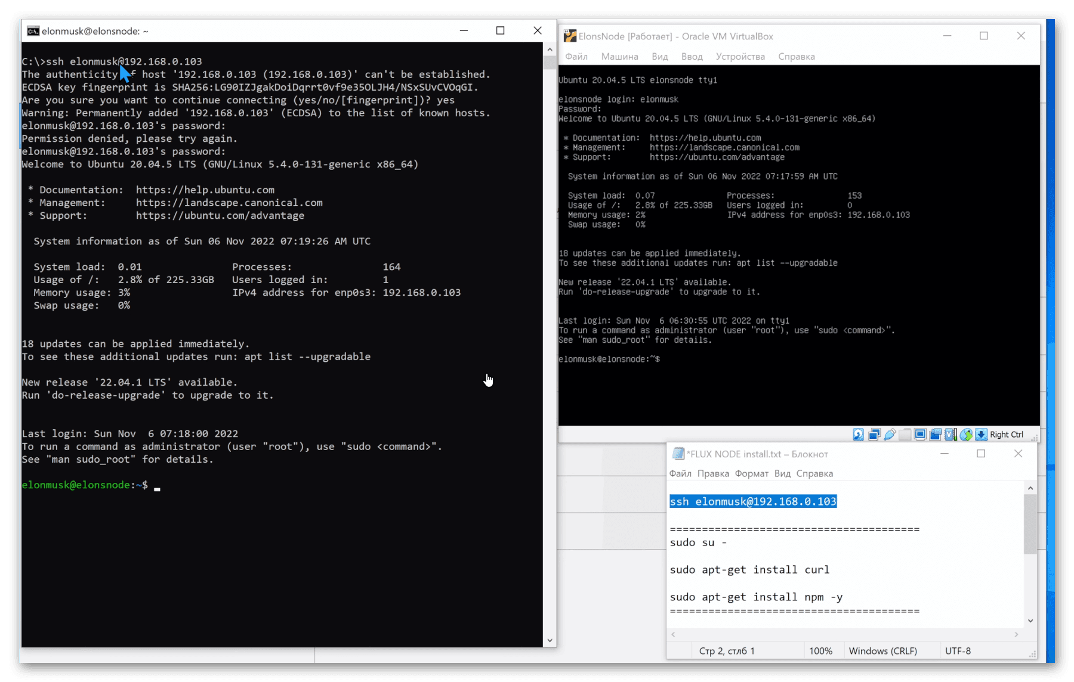The height and width of the screenshot is (682, 1074).
Task: Click the CPU/virtualization status icon in VirtualBox
Action: coord(951,435)
